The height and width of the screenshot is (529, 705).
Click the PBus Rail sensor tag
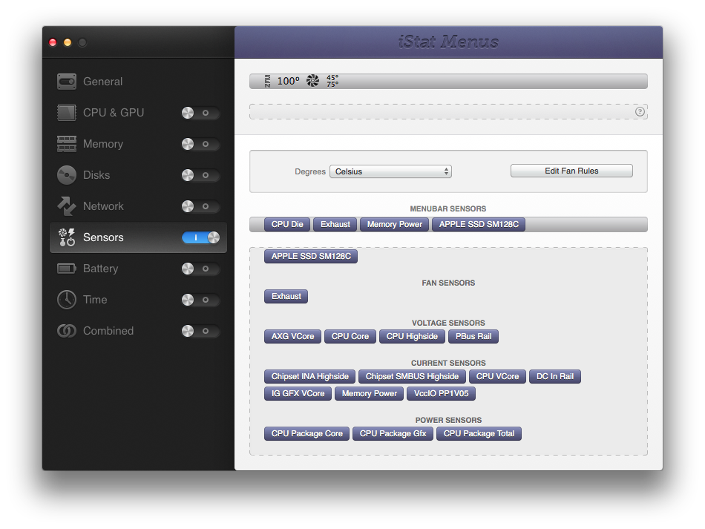click(473, 336)
